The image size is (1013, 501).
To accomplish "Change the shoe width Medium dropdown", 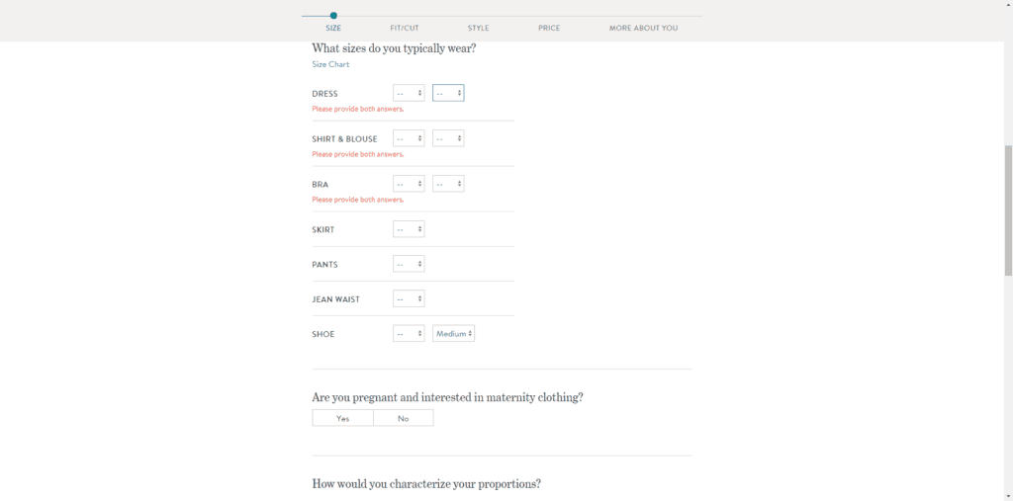I will (x=453, y=334).
